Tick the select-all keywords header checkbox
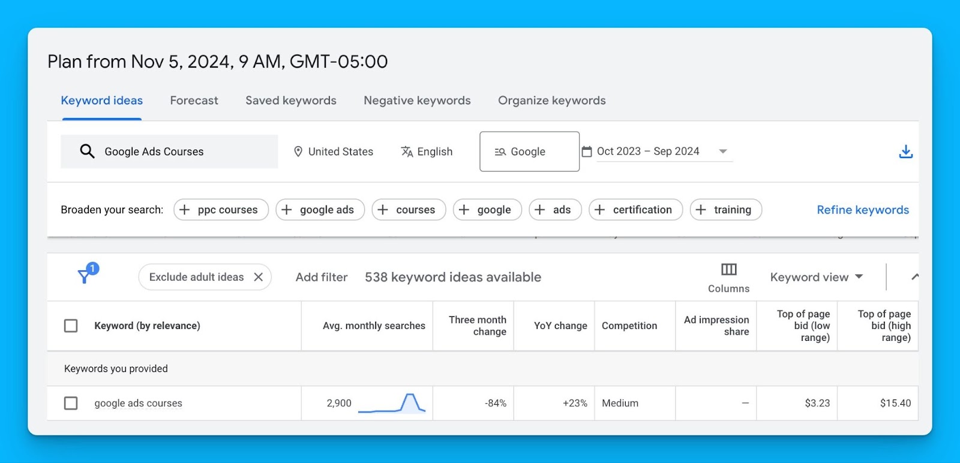This screenshot has width=960, height=463. (x=71, y=326)
